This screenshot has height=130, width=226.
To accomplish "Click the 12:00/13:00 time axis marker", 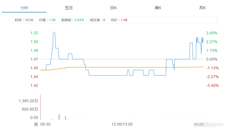I will (x=122, y=124).
